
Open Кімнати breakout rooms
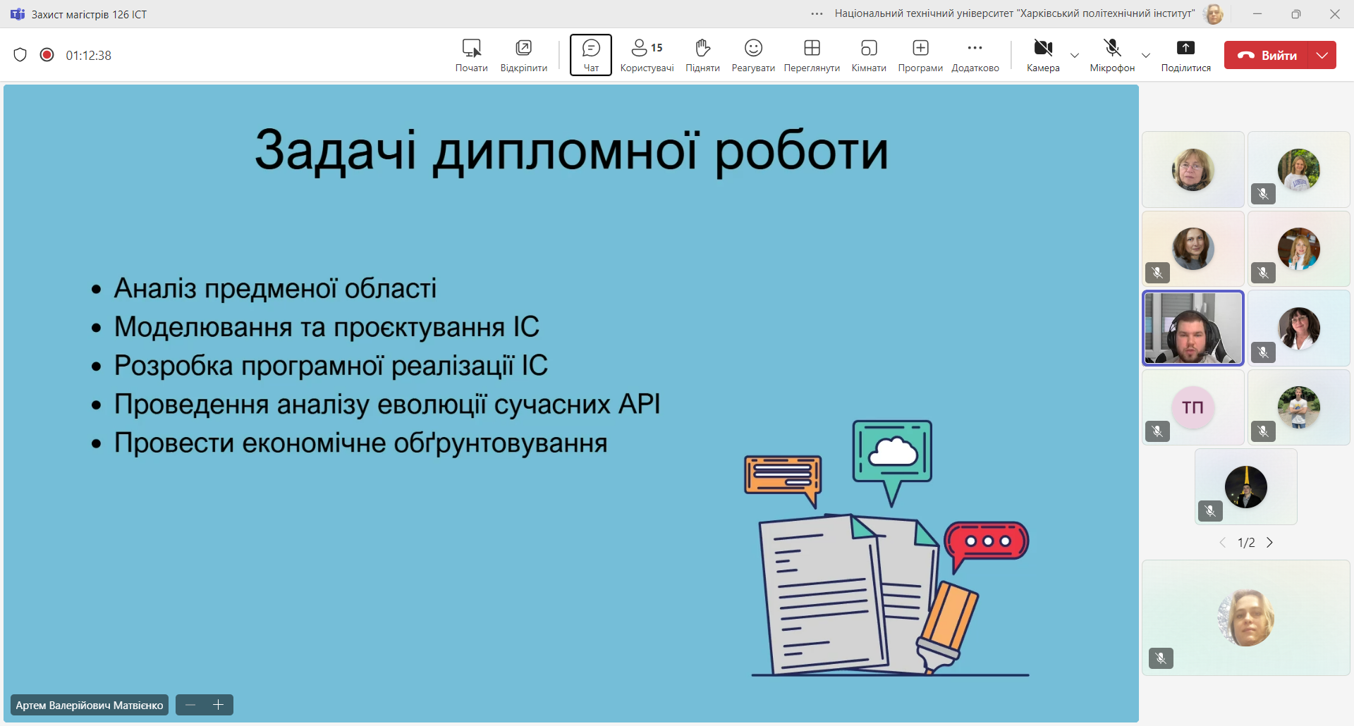pyautogui.click(x=869, y=55)
